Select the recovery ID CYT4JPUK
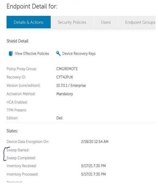 (x=64, y=77)
